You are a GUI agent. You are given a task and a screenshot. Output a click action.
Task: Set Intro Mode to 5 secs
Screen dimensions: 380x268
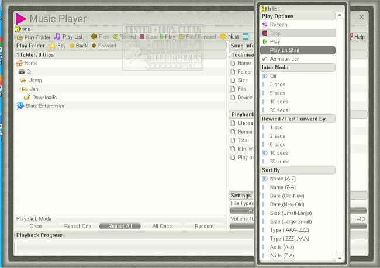(298, 93)
